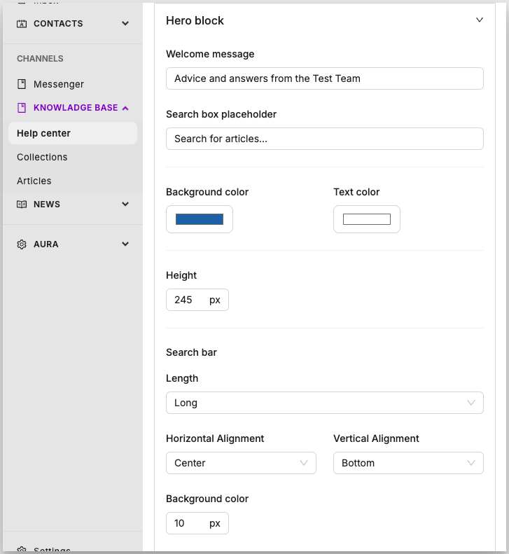Click the Knowledge Base book icon

click(22, 108)
